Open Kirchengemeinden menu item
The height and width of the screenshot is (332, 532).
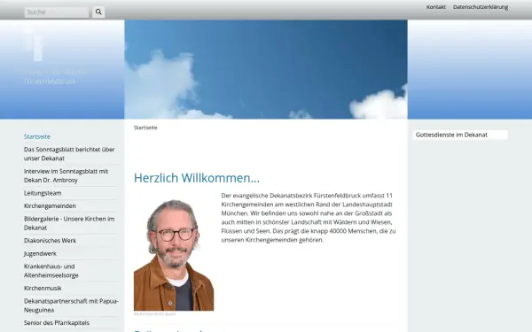pos(50,206)
